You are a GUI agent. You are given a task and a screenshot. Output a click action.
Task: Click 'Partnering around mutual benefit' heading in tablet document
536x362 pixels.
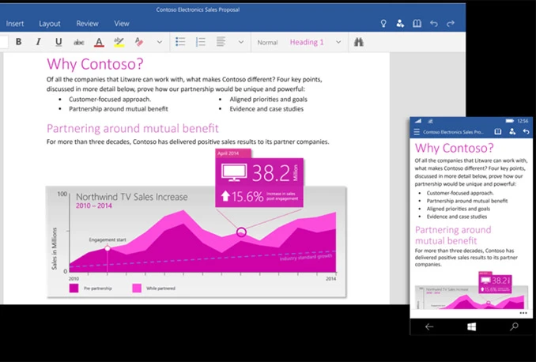(133, 129)
